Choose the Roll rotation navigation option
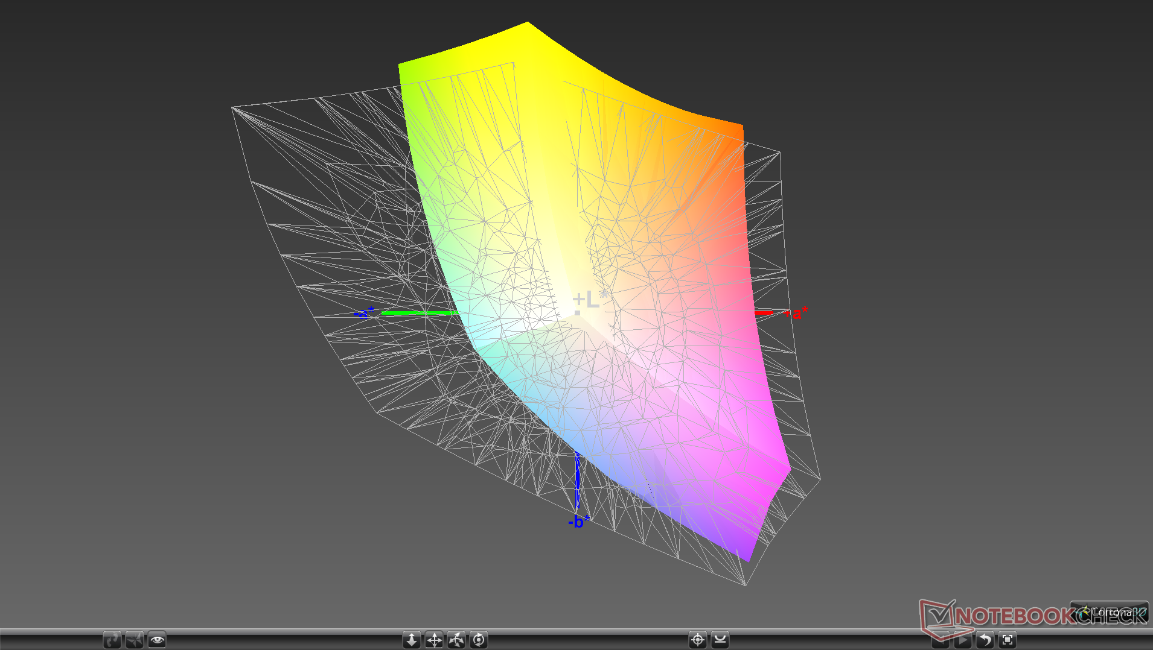 click(x=479, y=640)
